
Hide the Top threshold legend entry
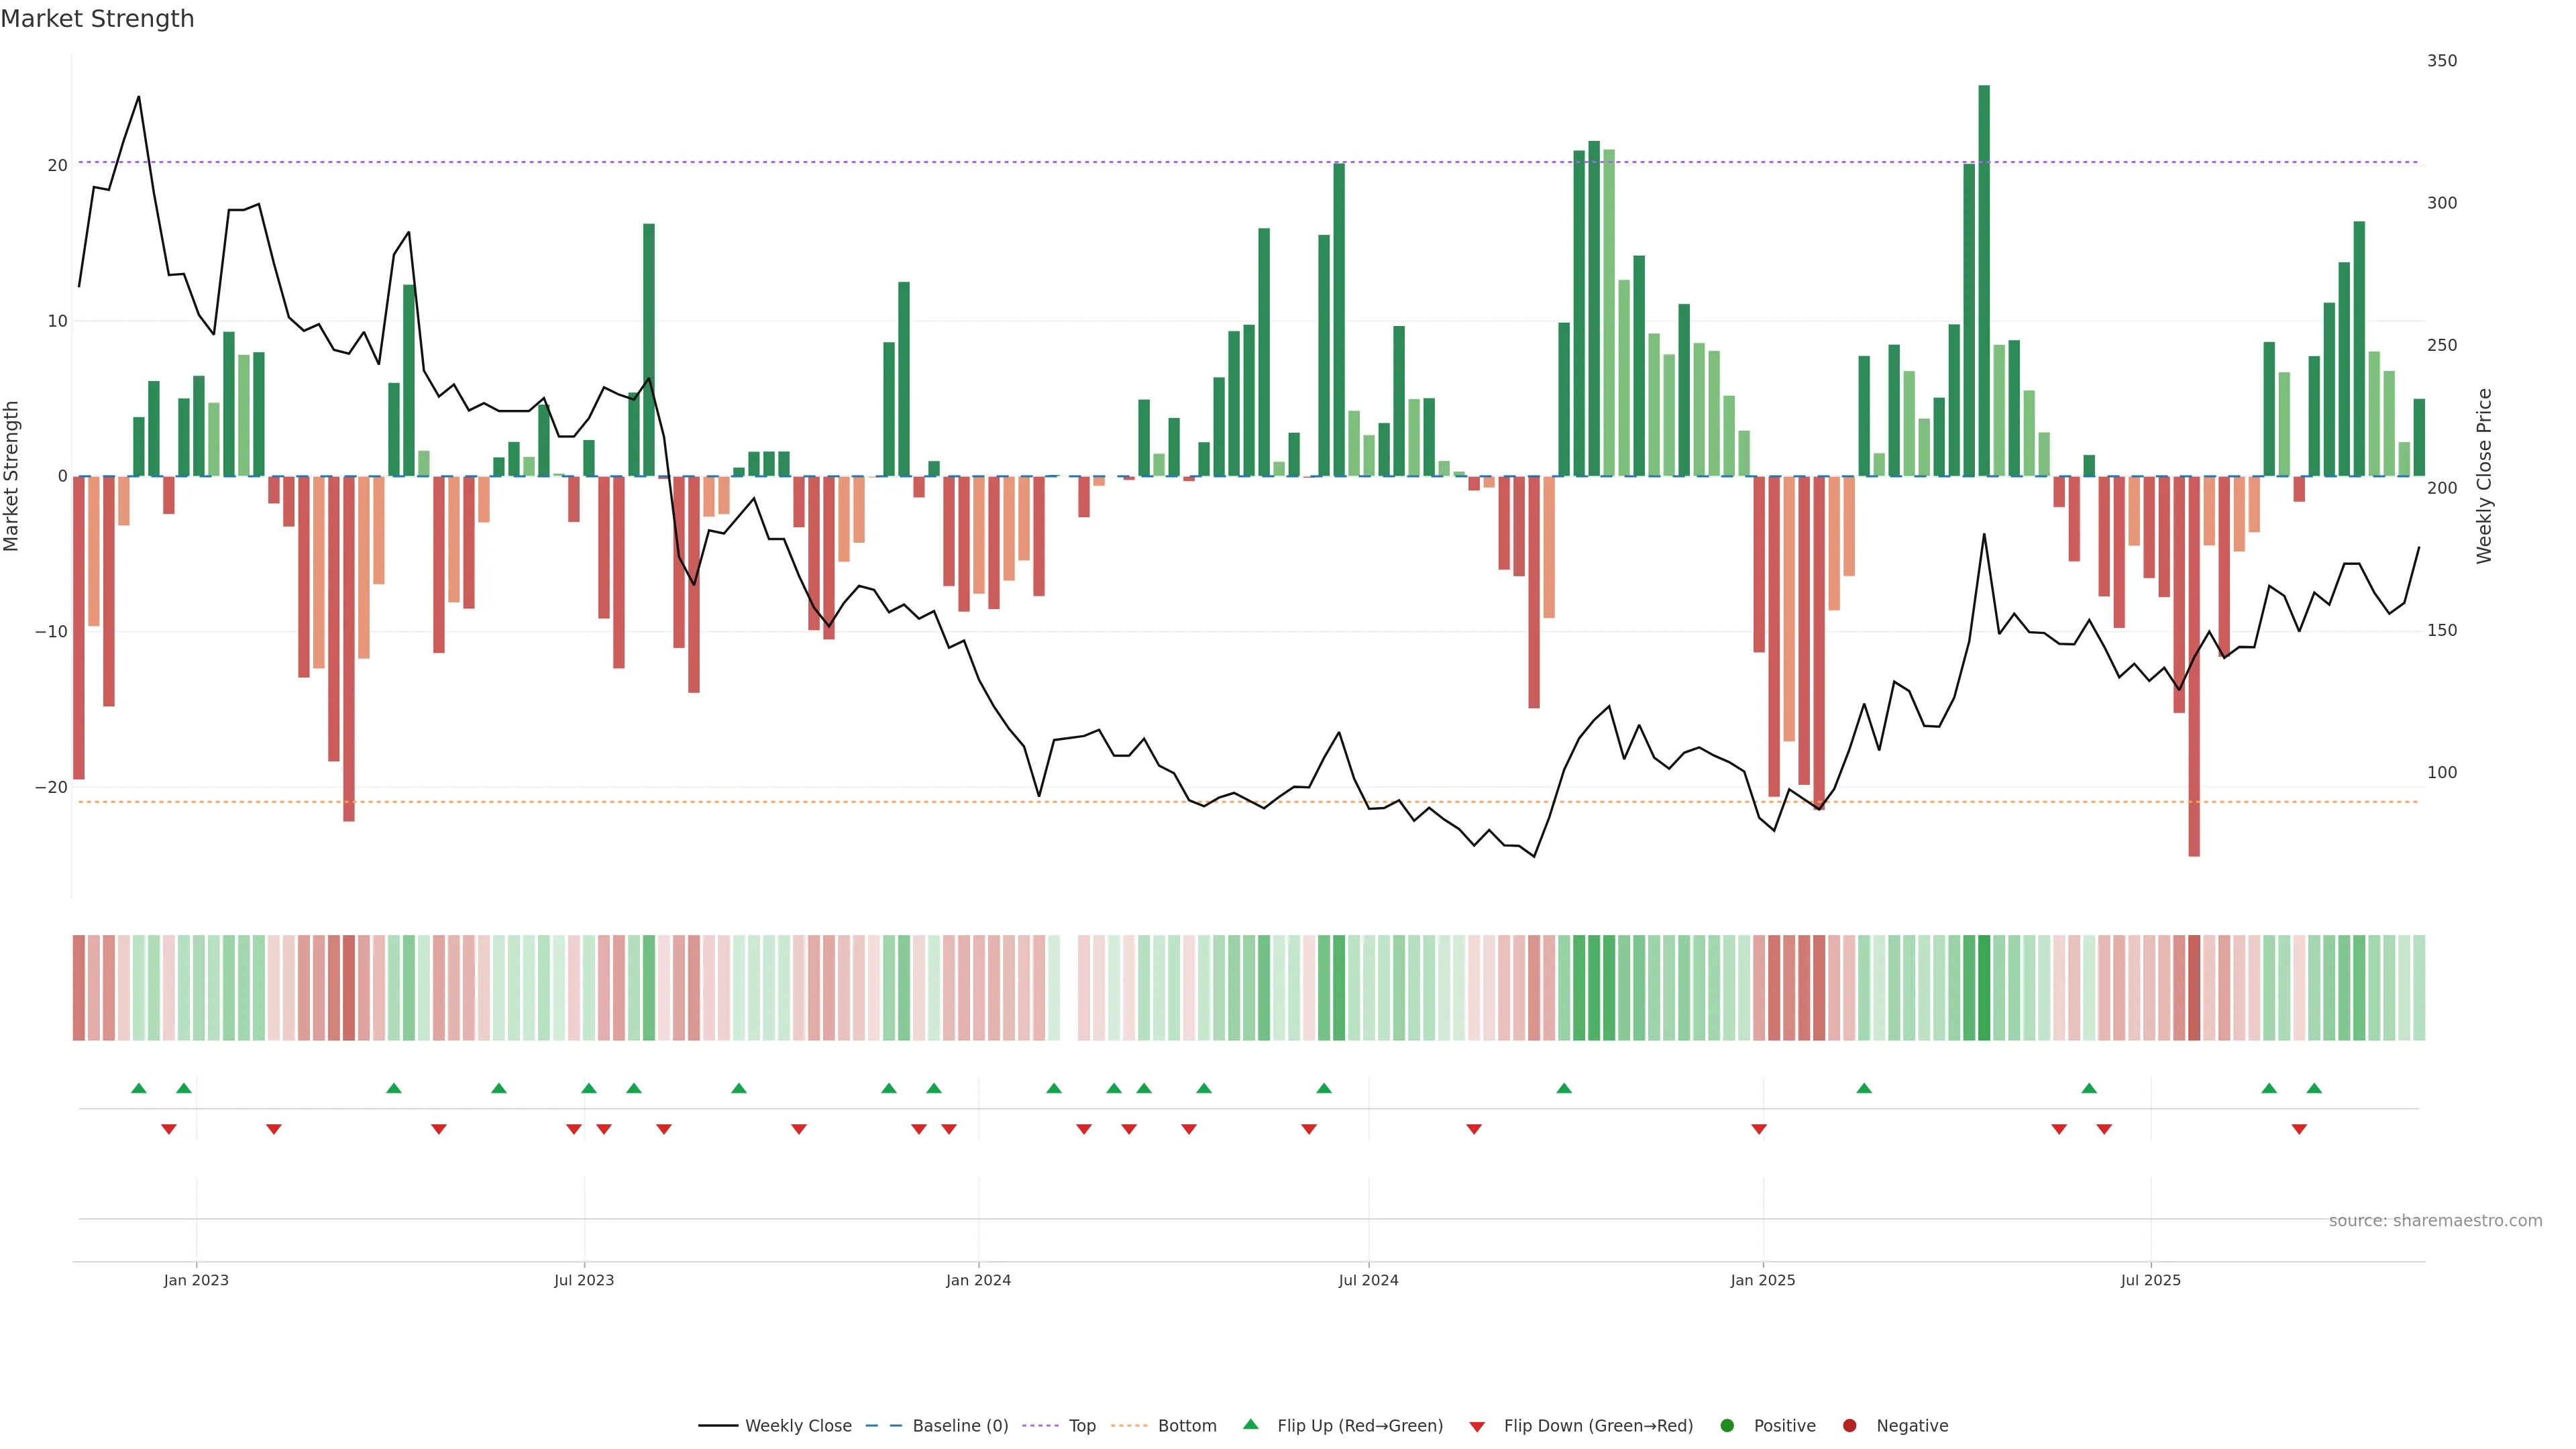tap(1082, 1426)
